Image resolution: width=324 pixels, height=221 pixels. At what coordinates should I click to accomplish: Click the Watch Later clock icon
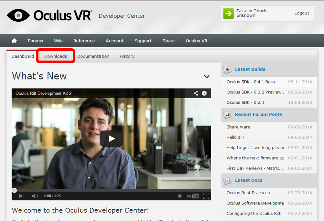point(180,196)
